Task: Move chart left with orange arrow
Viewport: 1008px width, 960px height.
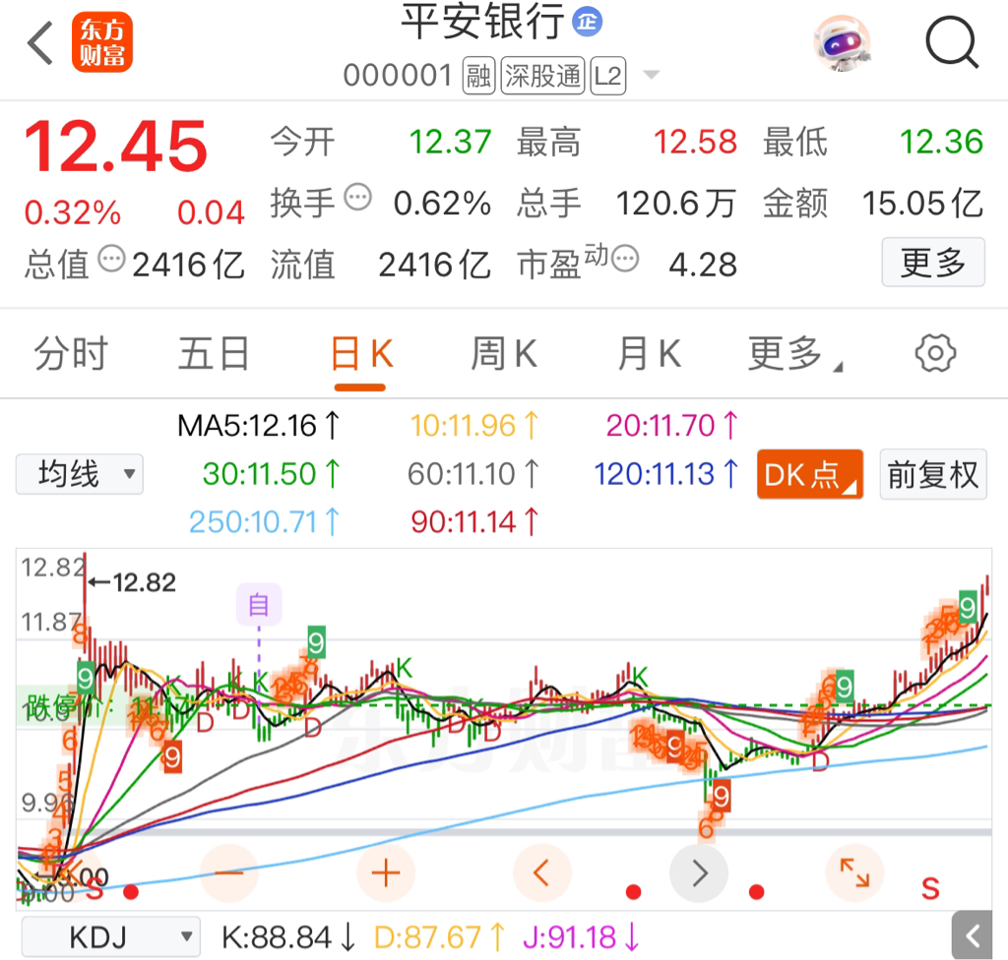Action: (x=542, y=873)
